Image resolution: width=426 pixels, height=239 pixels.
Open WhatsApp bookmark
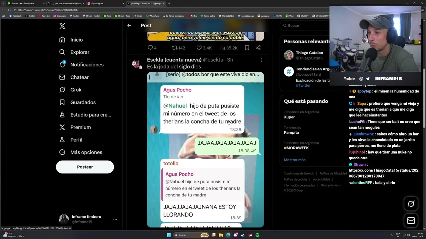pos(152,16)
